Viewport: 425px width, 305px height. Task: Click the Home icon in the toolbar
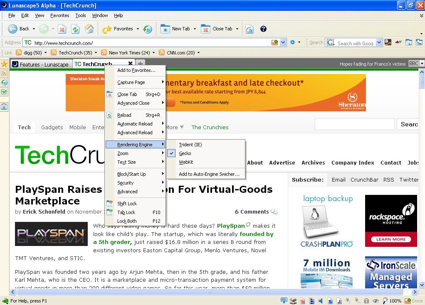pos(89,29)
